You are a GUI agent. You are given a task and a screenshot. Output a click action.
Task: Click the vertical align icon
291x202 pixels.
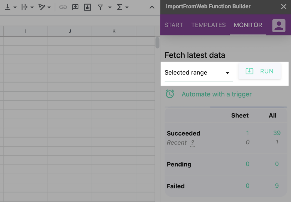coord(8,7)
